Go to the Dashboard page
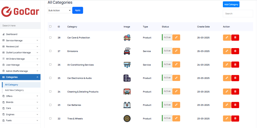257x128 pixels. (x=20, y=34)
